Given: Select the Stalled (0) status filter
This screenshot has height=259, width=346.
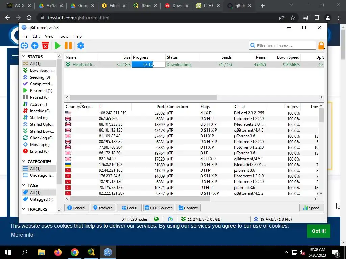Looking at the screenshot, I should pyautogui.click(x=39, y=118).
